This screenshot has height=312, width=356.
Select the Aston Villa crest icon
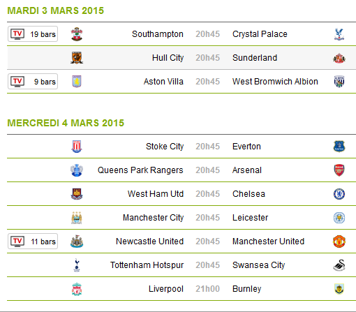[x=77, y=82]
